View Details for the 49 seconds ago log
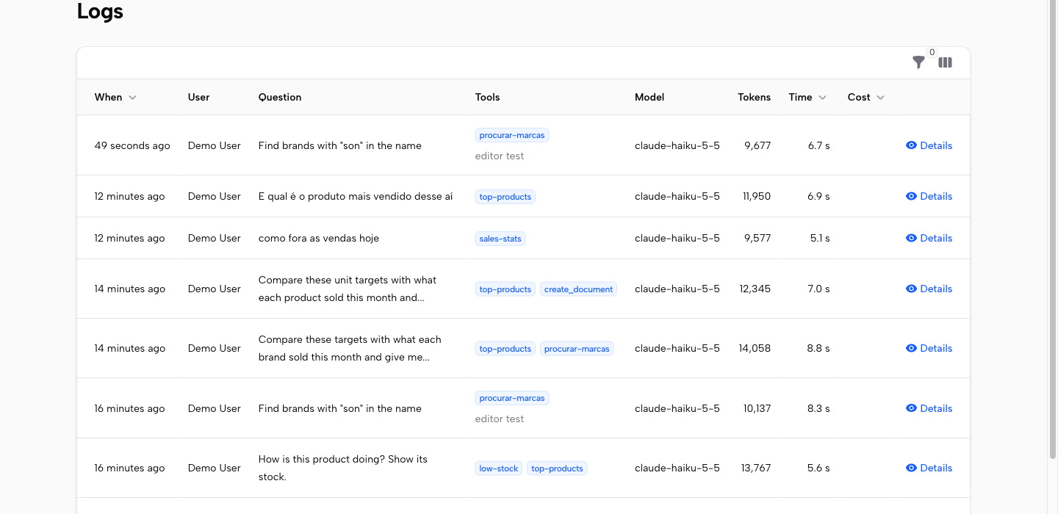This screenshot has width=1058, height=514. [x=929, y=145]
